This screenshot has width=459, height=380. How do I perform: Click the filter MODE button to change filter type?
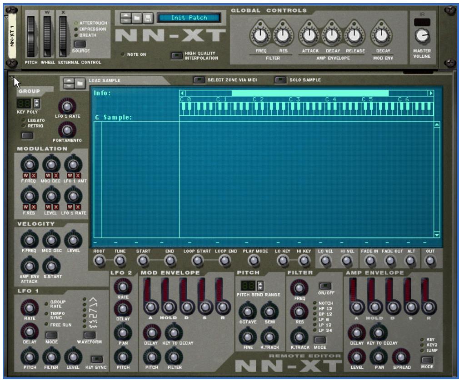coord(320,340)
